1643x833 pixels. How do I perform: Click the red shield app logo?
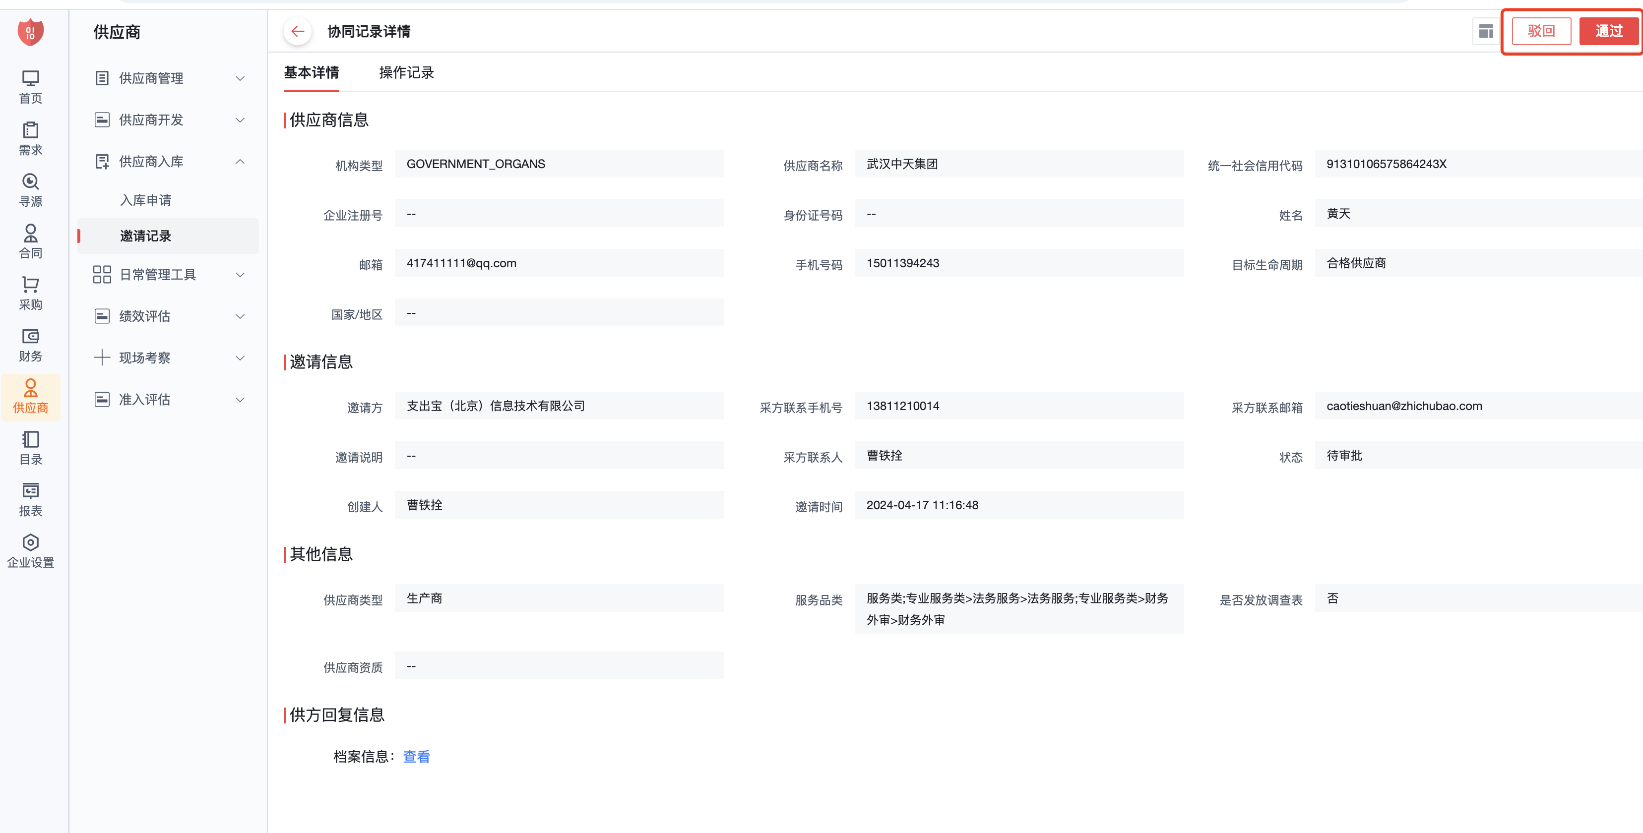(x=30, y=32)
